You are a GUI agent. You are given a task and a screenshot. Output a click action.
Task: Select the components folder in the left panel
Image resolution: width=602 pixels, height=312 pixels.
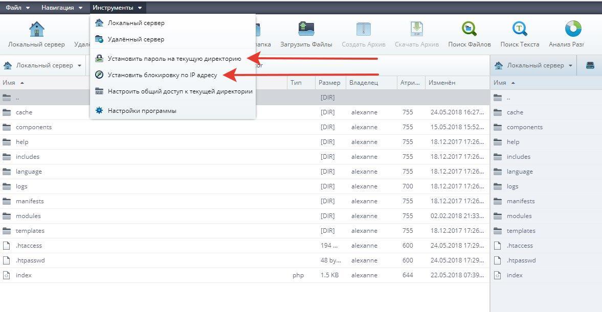coord(244,127)
